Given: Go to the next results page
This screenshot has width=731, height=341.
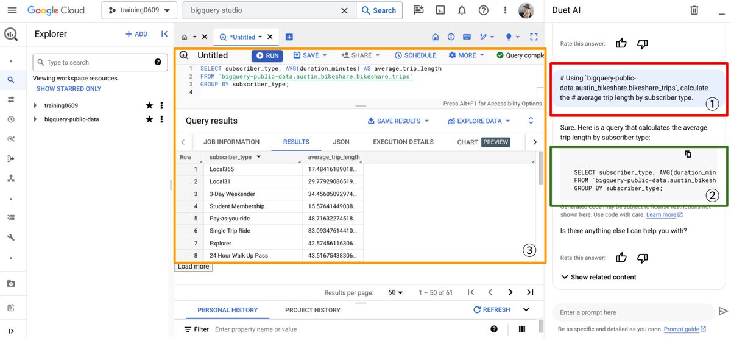Looking at the screenshot, I should pyautogui.click(x=510, y=292).
